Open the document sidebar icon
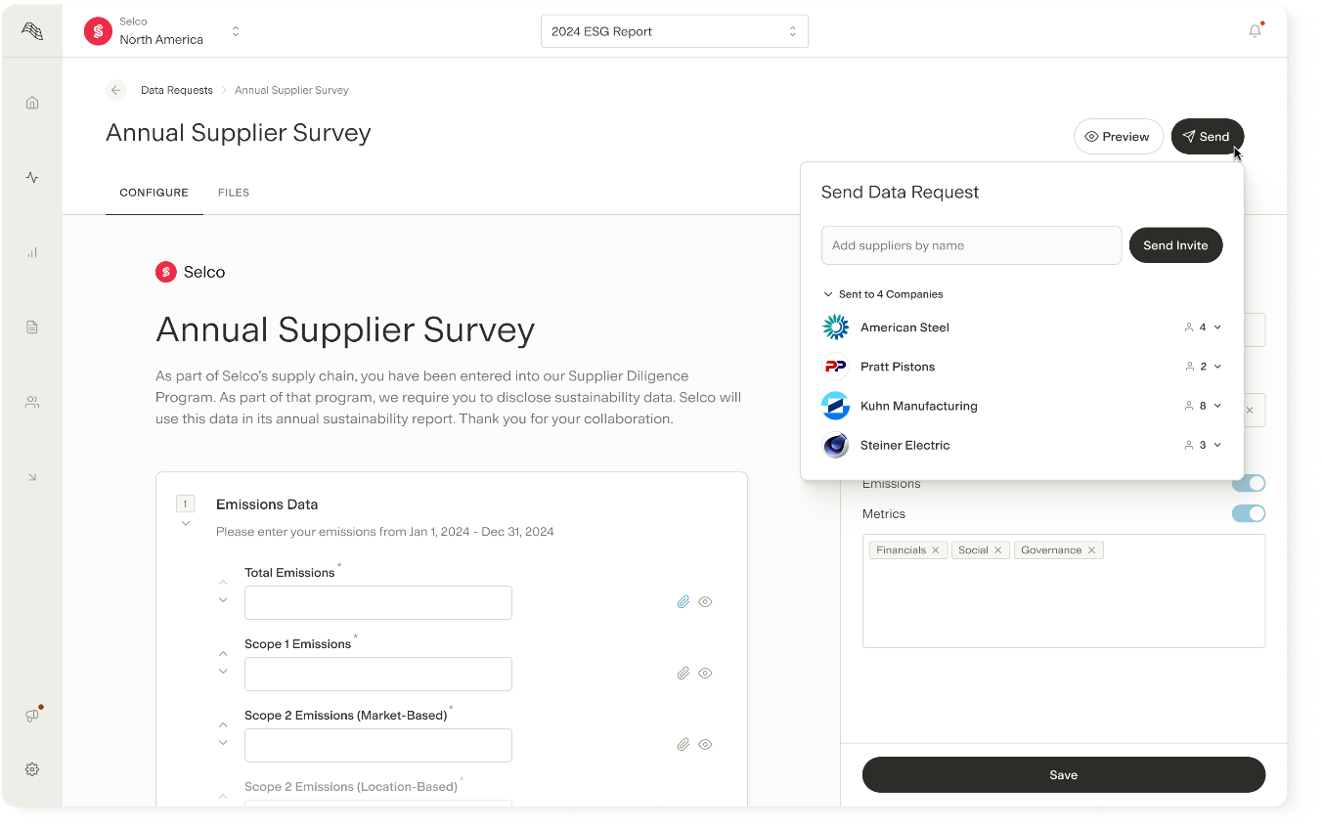 coord(32,328)
